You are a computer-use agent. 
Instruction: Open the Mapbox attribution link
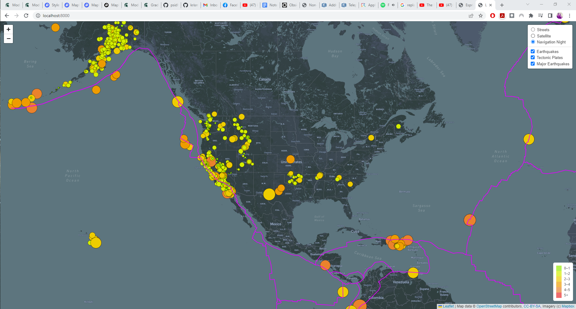click(568, 306)
